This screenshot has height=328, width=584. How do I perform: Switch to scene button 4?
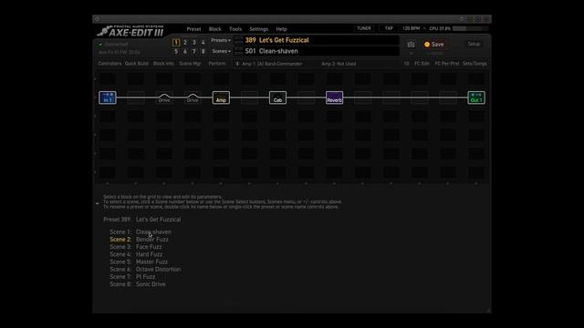203,43
